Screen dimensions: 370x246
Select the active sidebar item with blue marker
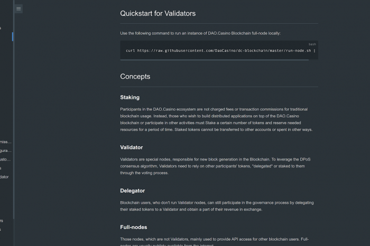(6, 37)
